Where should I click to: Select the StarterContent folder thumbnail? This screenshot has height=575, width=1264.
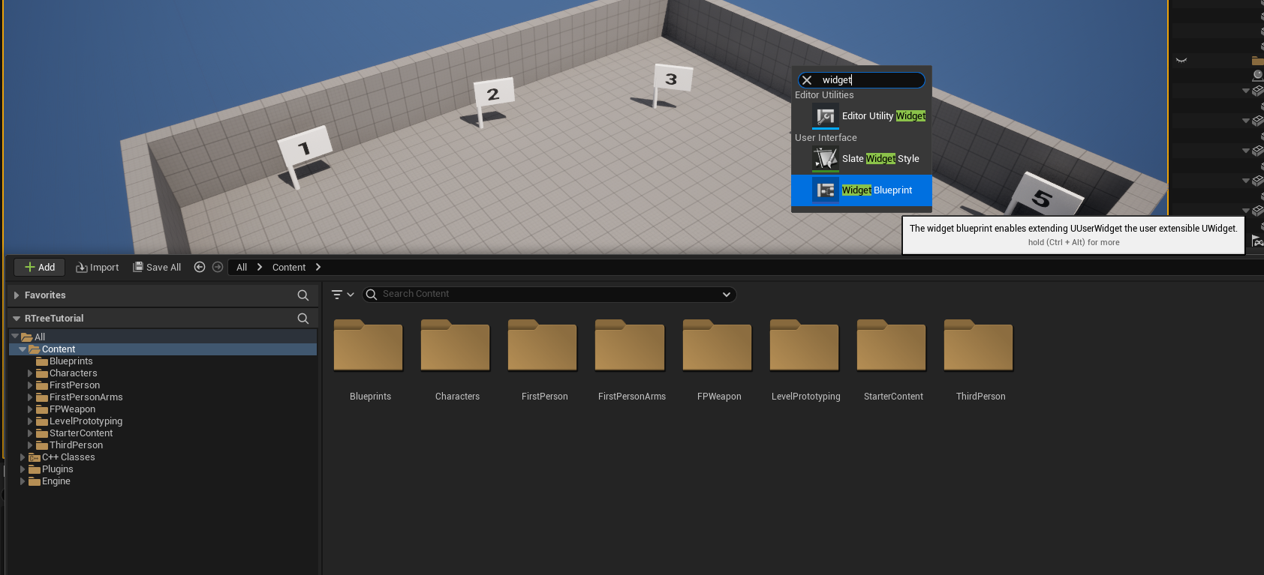tap(892, 346)
